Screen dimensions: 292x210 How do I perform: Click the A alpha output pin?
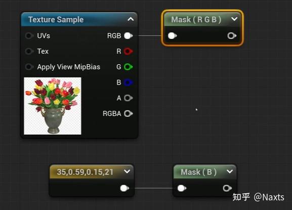point(129,98)
